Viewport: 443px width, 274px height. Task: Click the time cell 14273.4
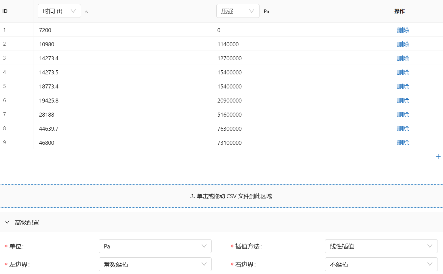[x=122, y=58]
